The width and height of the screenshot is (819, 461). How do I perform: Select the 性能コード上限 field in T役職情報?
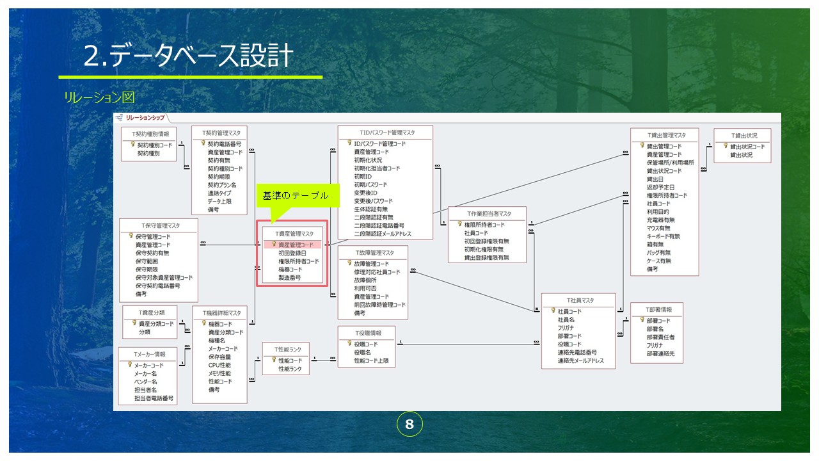point(375,360)
